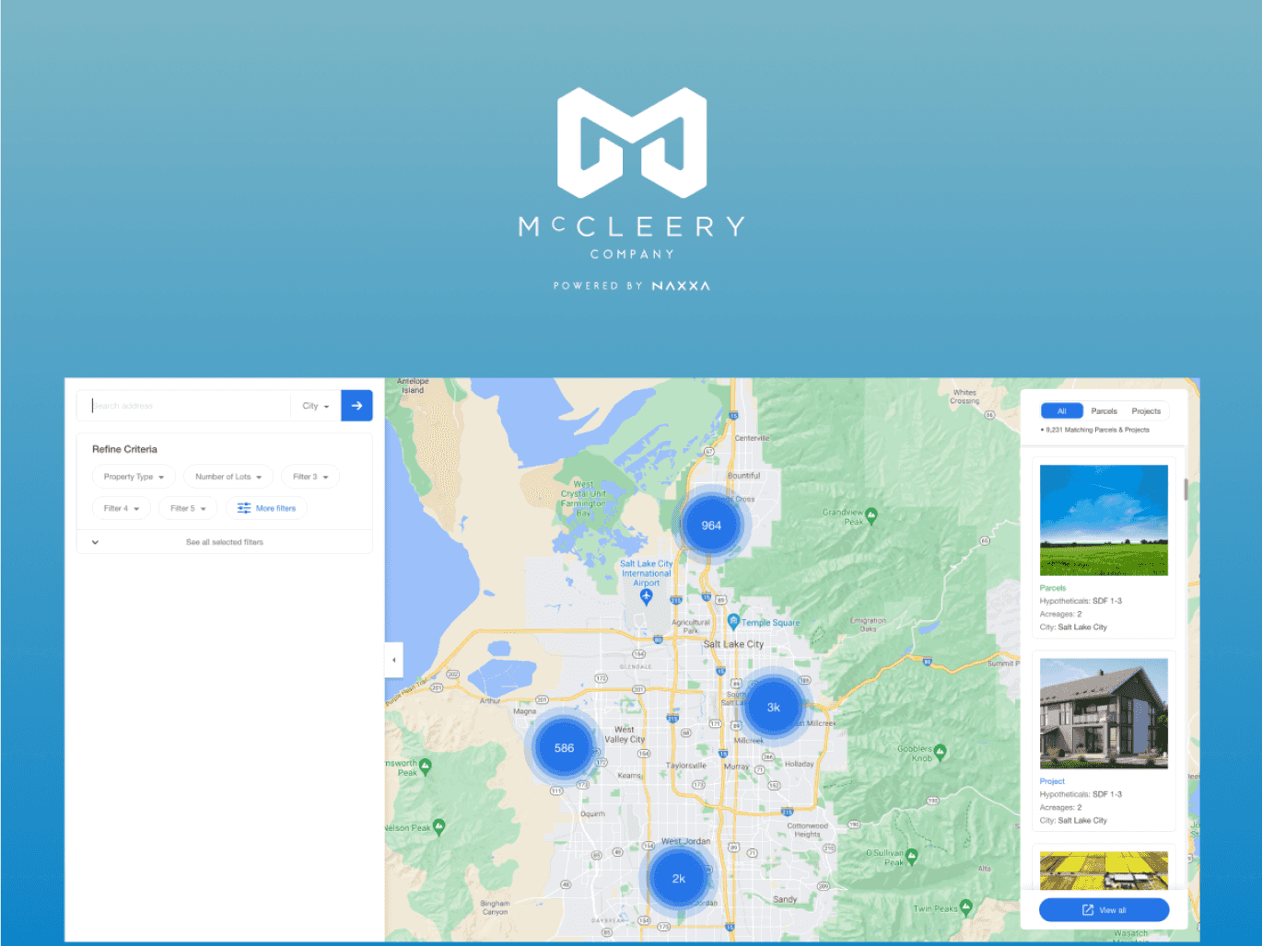Click the View all button
Screen dimensions: 1262x946
coord(1104,910)
